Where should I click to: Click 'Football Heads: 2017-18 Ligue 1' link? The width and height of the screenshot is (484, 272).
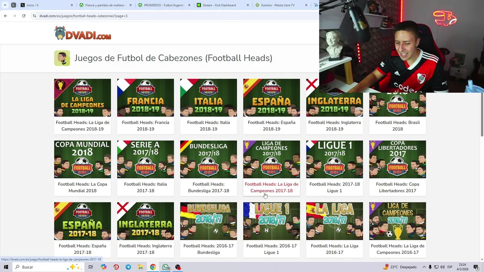tap(334, 187)
